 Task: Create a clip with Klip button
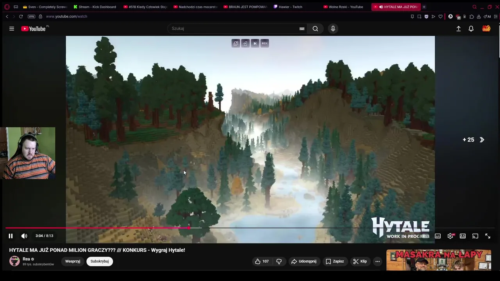tap(360, 261)
